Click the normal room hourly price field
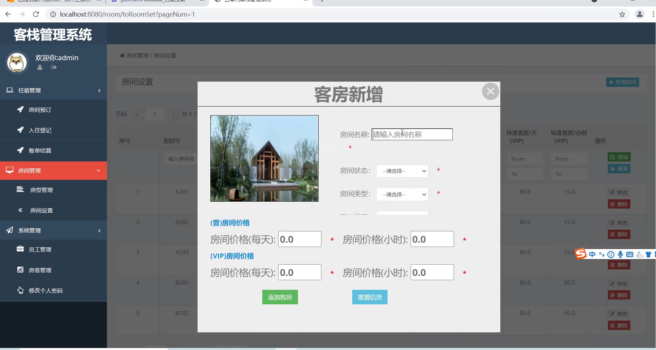656x350 pixels. [x=432, y=239]
